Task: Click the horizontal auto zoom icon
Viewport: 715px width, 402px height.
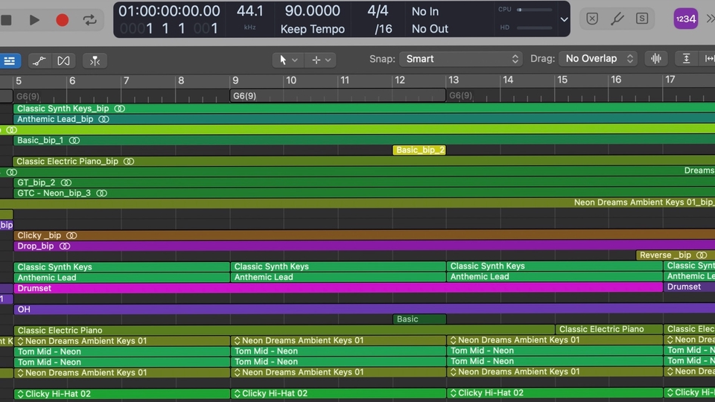Action: (709, 58)
